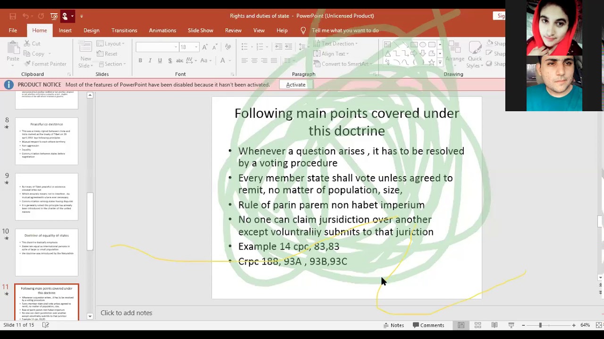Toggle Align Right paragraph
This screenshot has width=604, height=339.
(x=264, y=60)
